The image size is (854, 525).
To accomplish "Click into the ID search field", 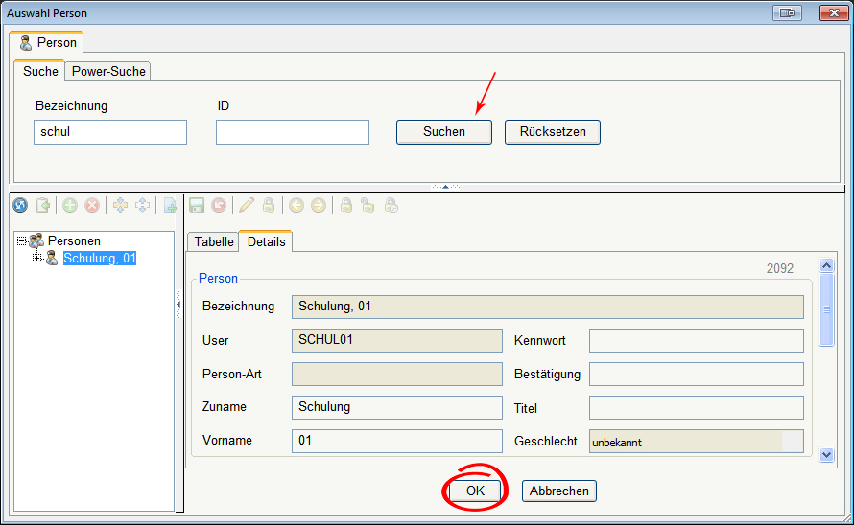I will point(292,132).
